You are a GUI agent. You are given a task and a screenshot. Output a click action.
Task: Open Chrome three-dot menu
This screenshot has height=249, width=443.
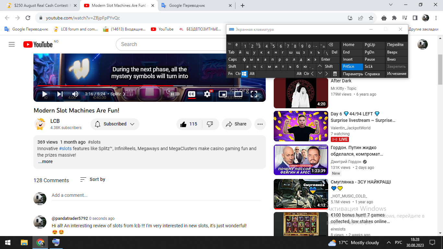436,18
